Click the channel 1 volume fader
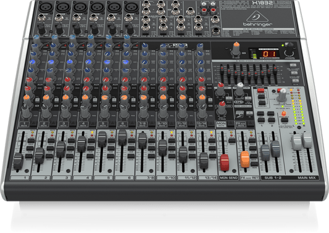This screenshot has width=329, height=233. point(18,161)
